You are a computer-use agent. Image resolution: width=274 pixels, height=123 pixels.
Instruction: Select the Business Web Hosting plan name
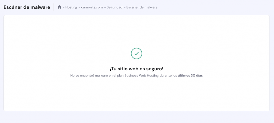pyautogui.click(x=142, y=76)
